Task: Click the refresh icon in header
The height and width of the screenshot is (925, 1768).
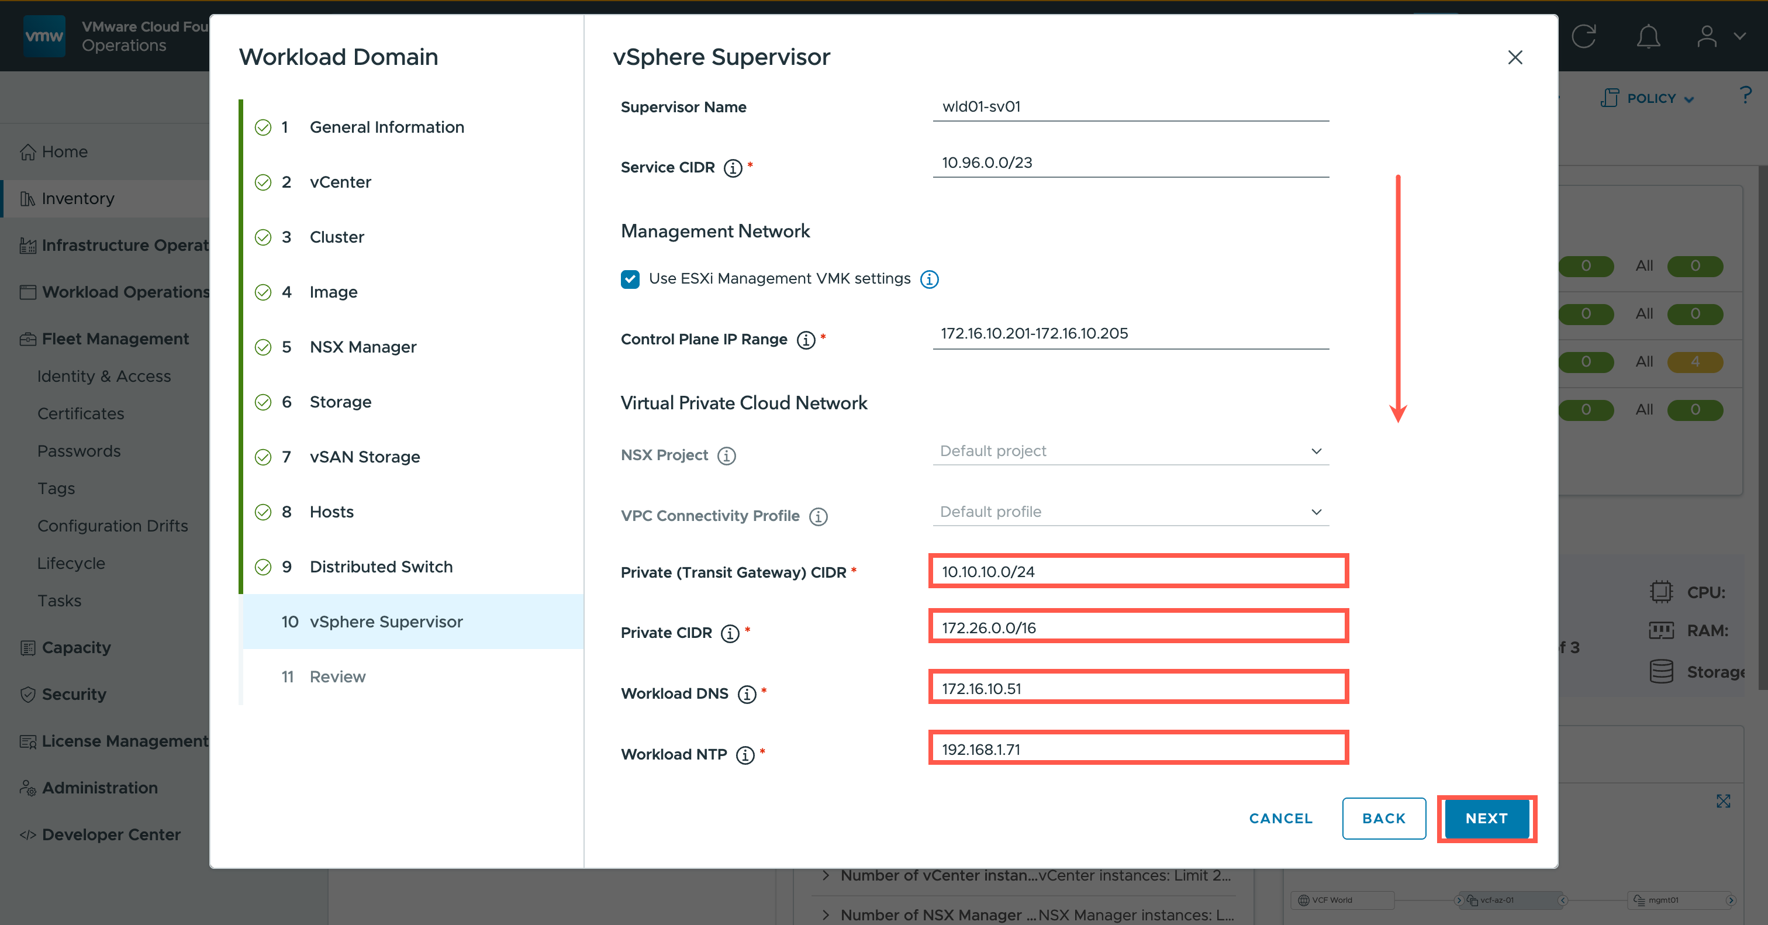Action: tap(1583, 36)
